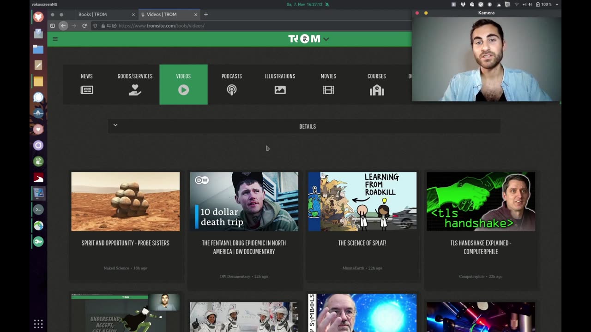The width and height of the screenshot is (591, 332).
Task: Open the 'Understand, Accept, Get Ready' video thumbnail
Action: tap(126, 313)
